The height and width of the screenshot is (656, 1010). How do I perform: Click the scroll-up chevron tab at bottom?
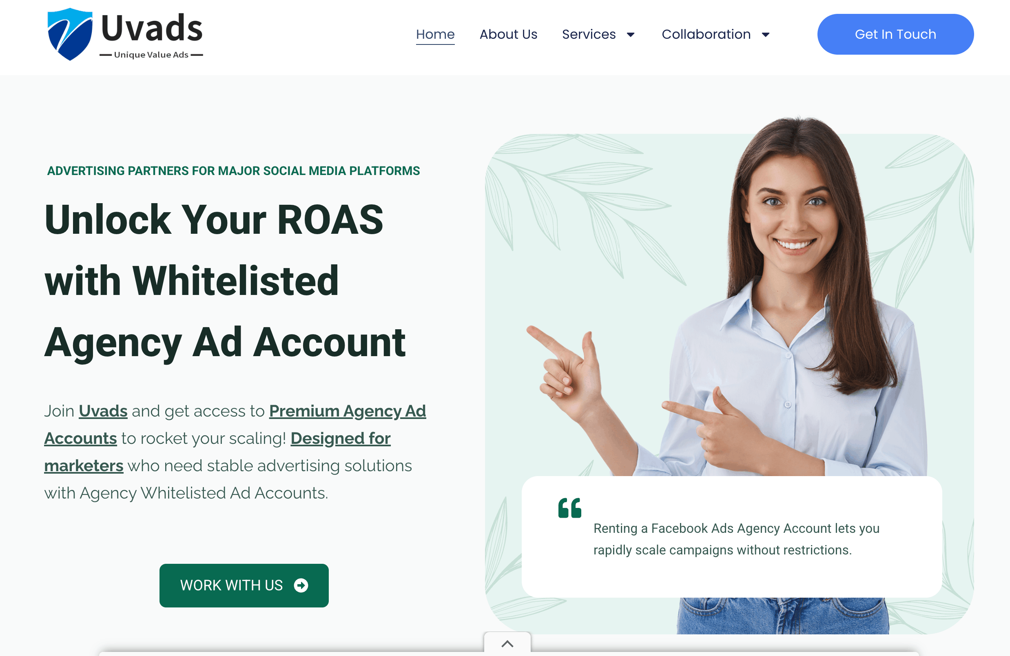coord(507,643)
